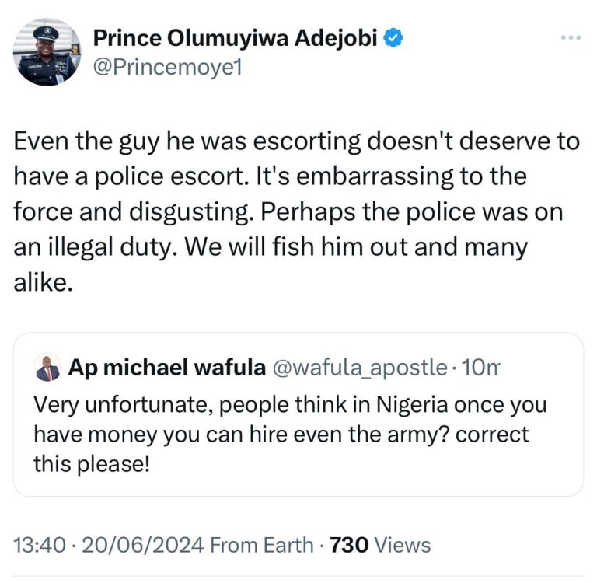Click the 13:40 post time
This screenshot has height=583, width=597.
[x=37, y=545]
